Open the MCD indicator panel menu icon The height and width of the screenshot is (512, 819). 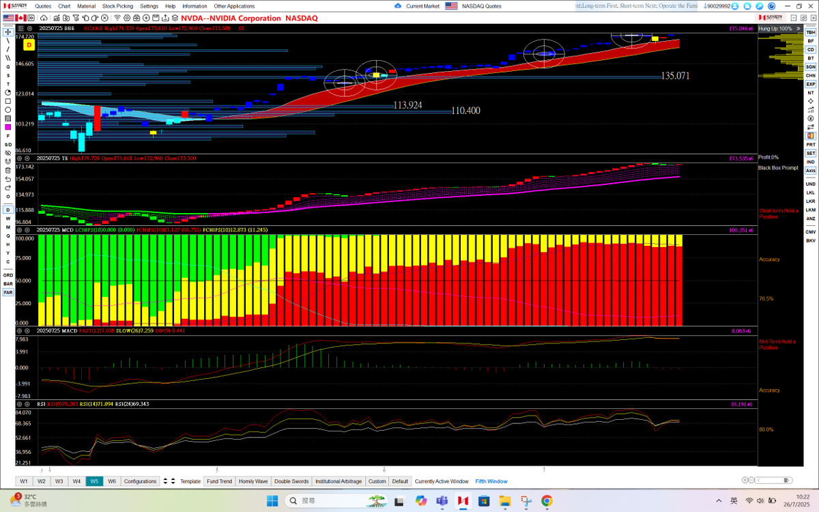tap(19, 230)
